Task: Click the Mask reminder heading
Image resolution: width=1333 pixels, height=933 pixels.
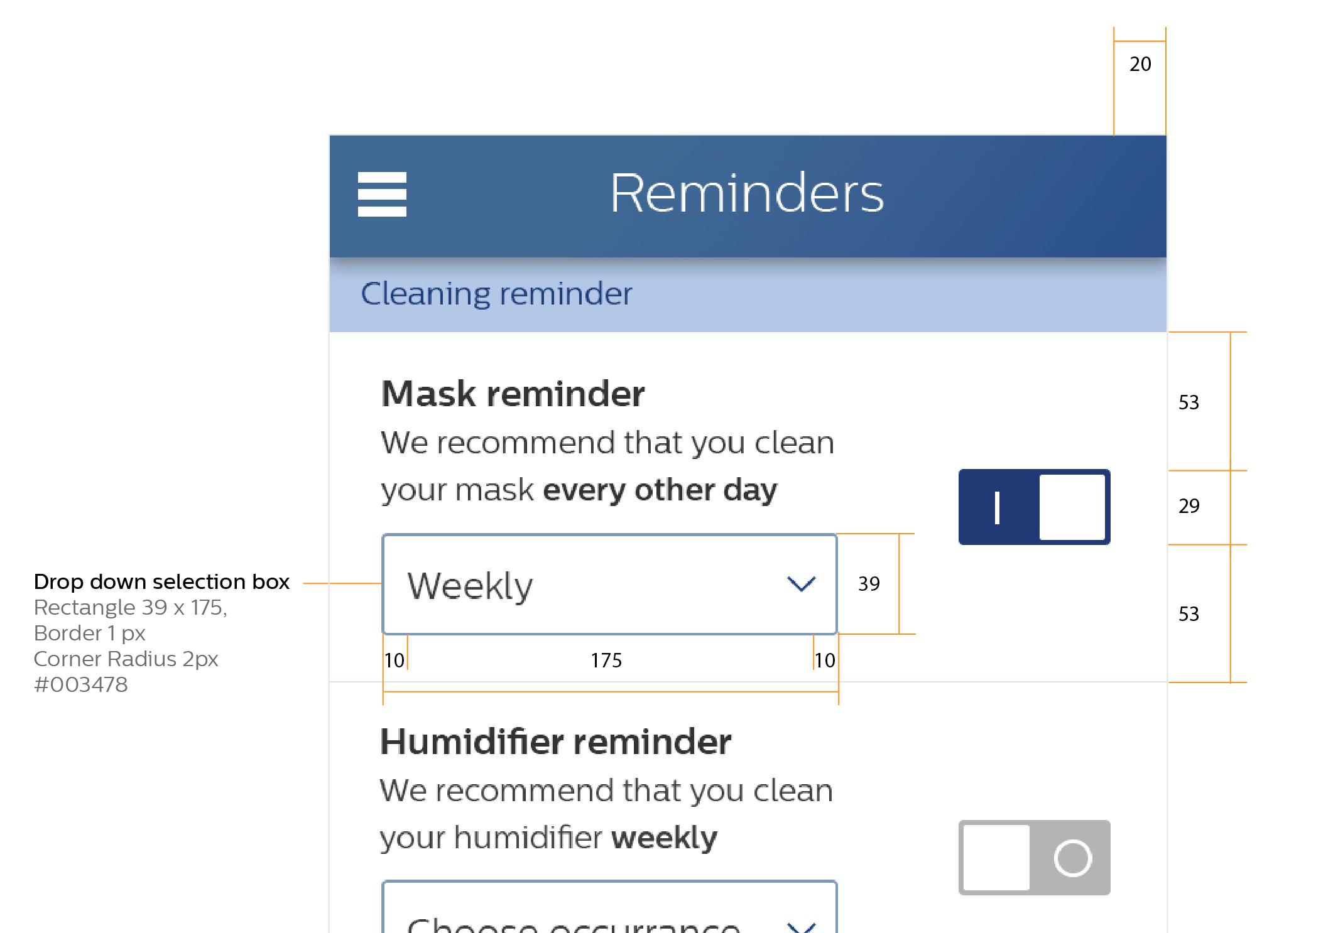Action: click(x=513, y=394)
